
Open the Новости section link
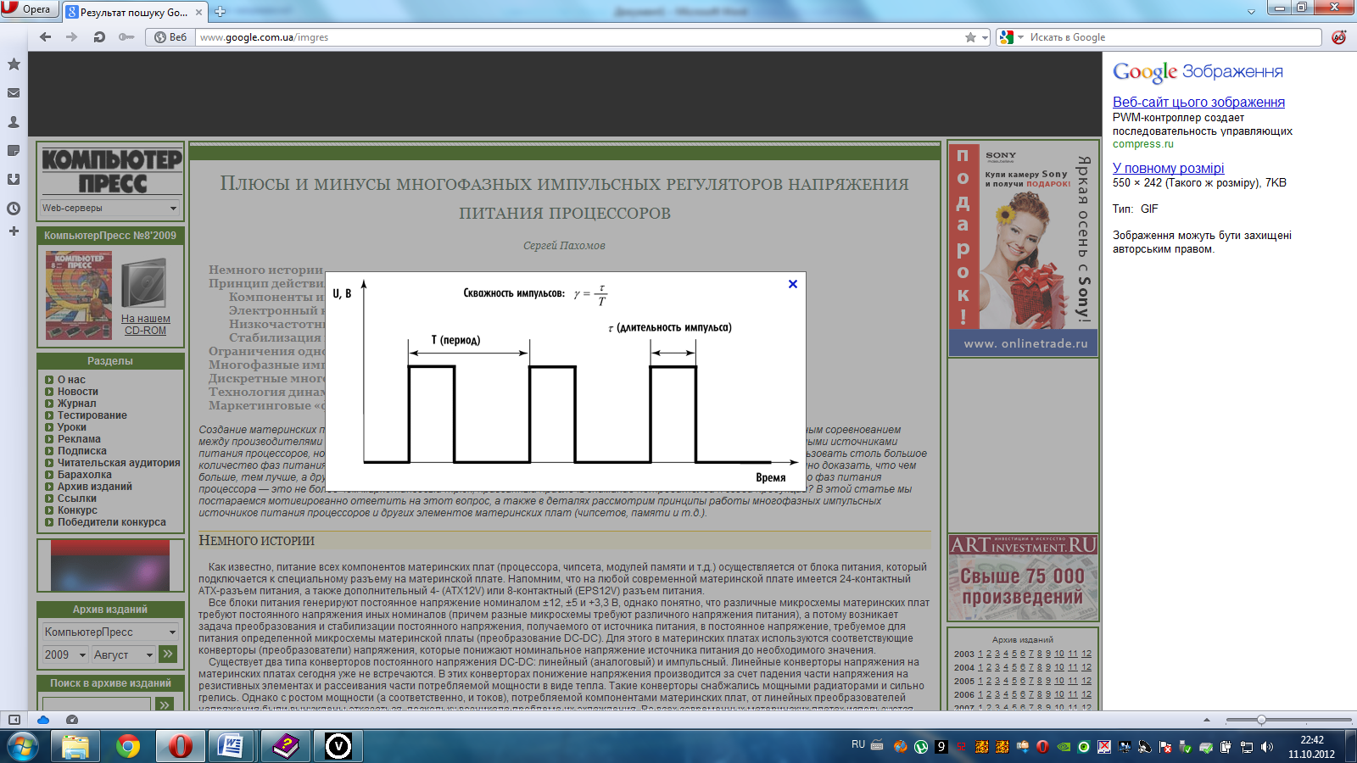coord(78,392)
